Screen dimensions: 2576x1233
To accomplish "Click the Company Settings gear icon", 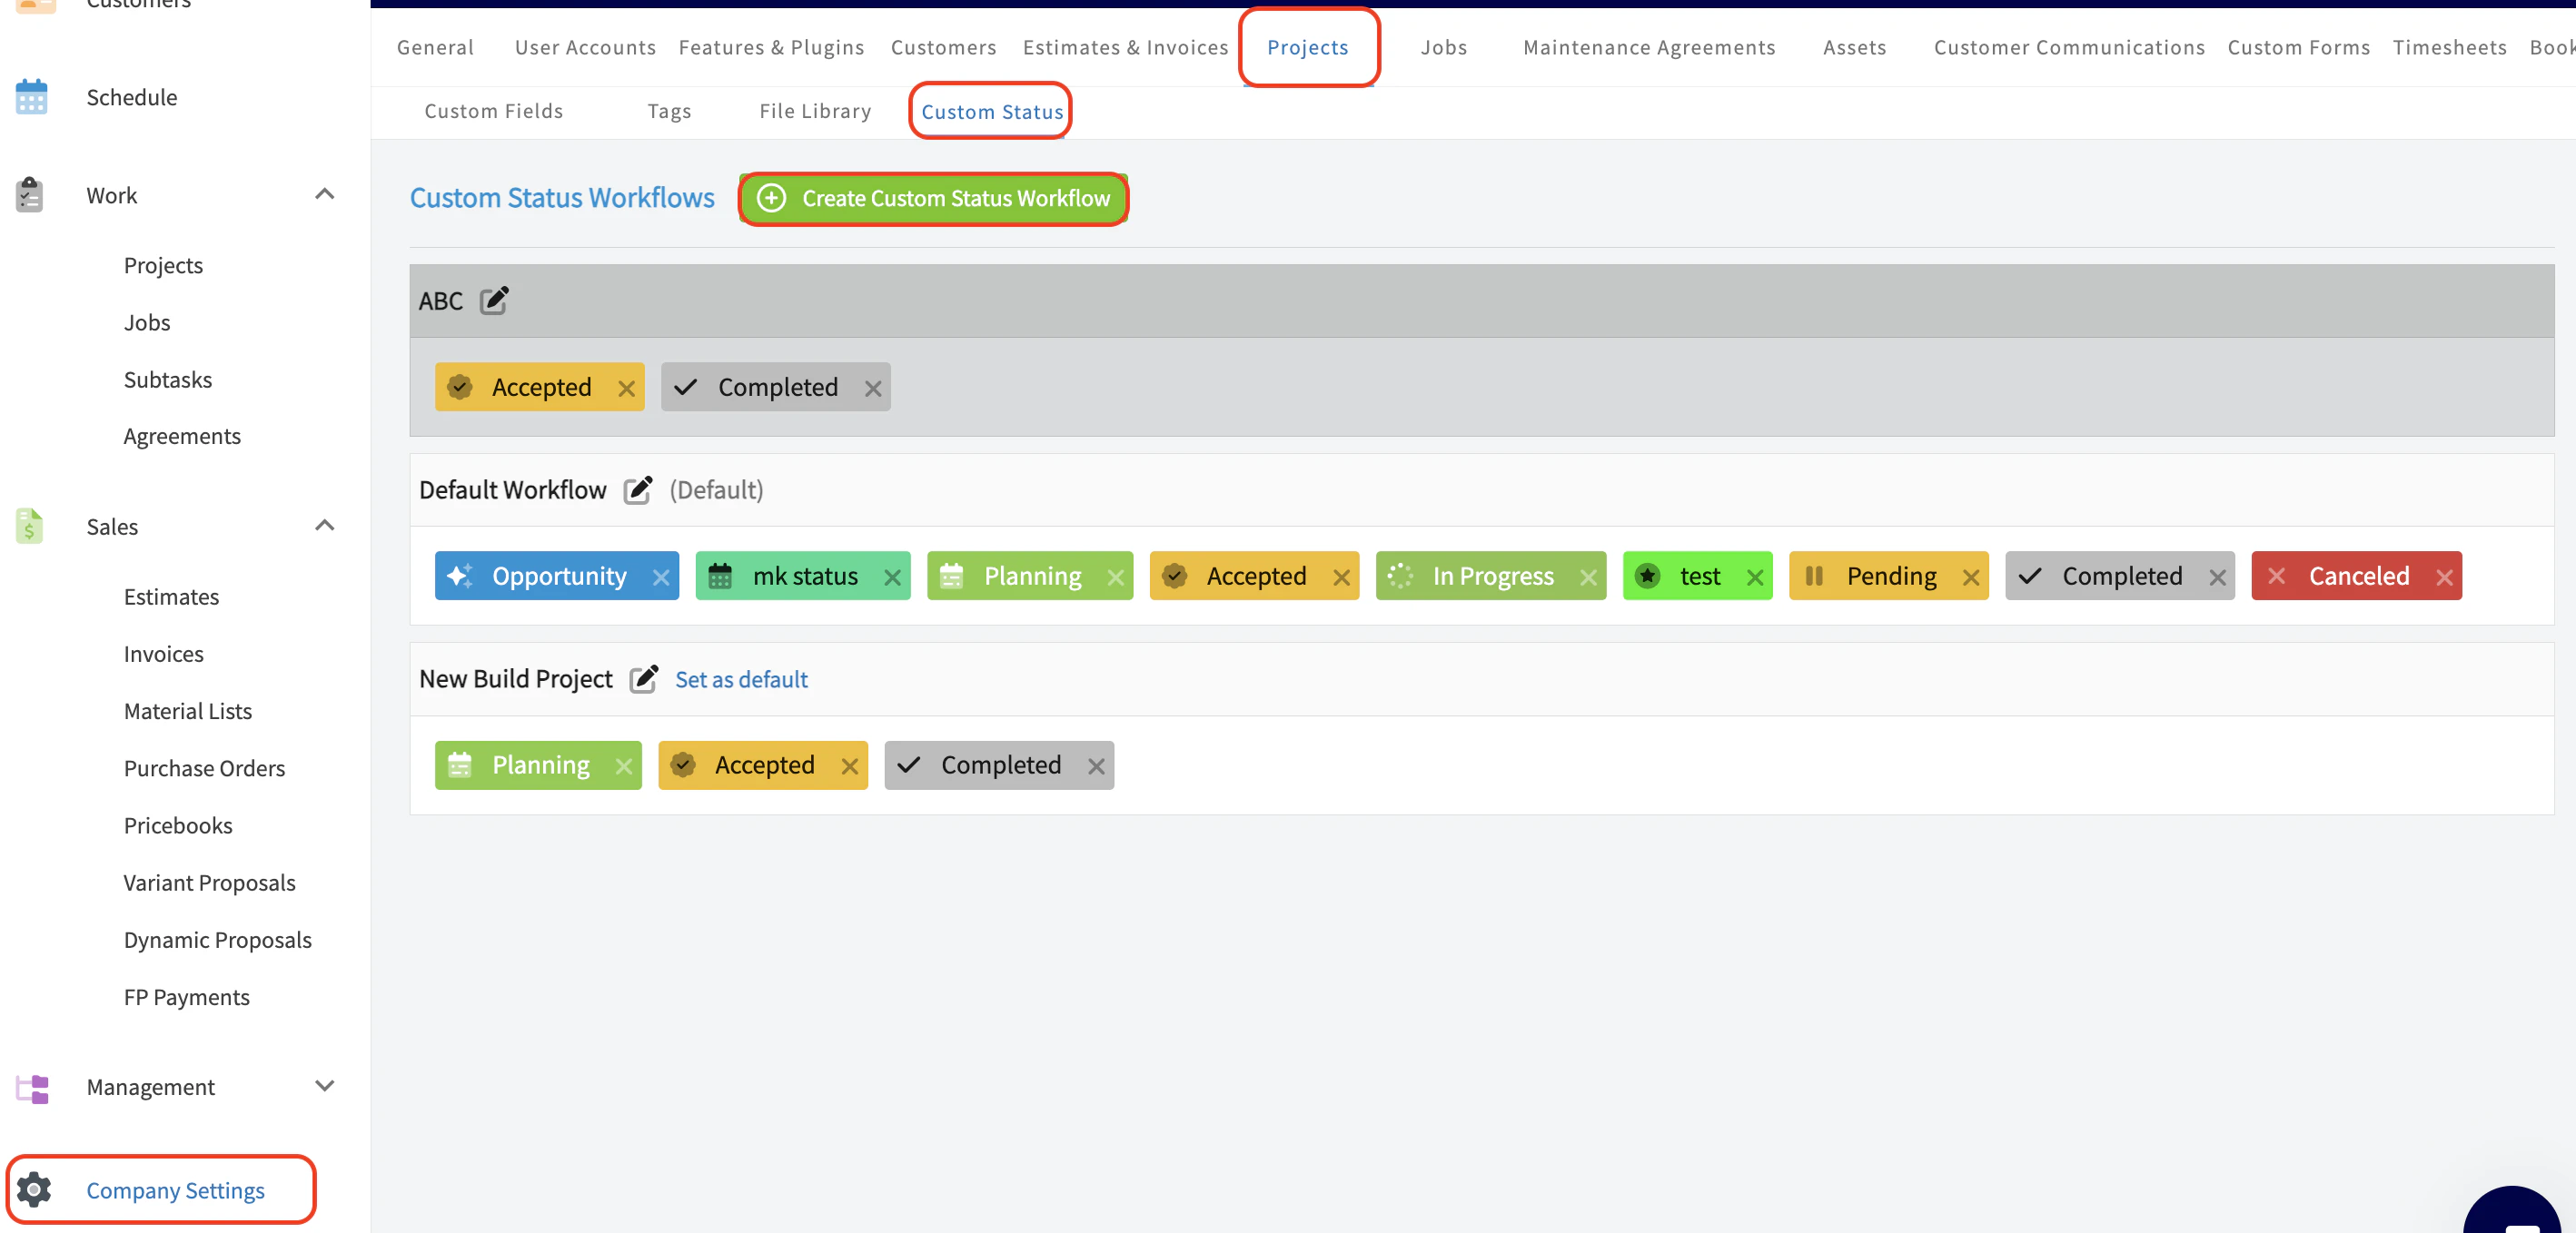I will coord(34,1189).
